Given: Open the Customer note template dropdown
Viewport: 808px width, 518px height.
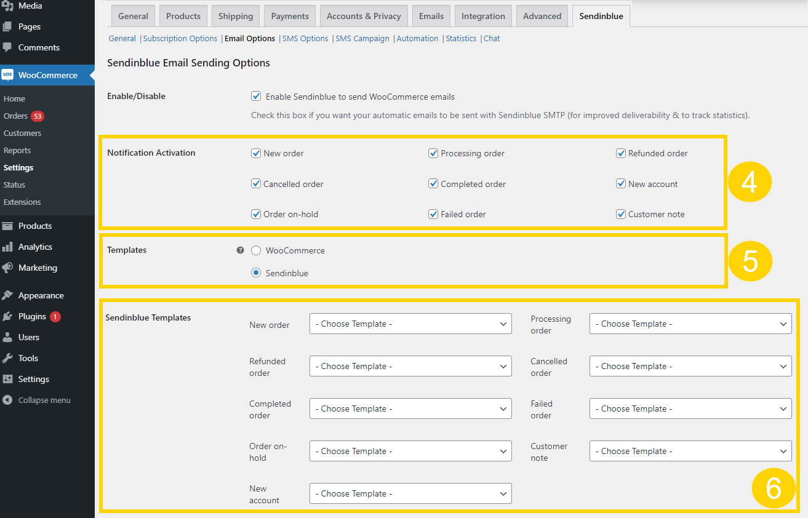Looking at the screenshot, I should [690, 451].
